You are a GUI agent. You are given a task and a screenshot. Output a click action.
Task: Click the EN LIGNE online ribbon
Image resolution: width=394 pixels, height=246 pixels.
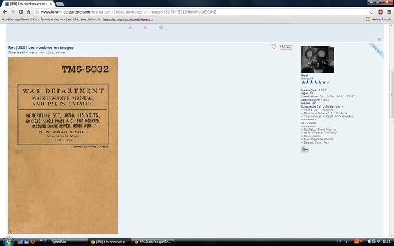(x=377, y=50)
